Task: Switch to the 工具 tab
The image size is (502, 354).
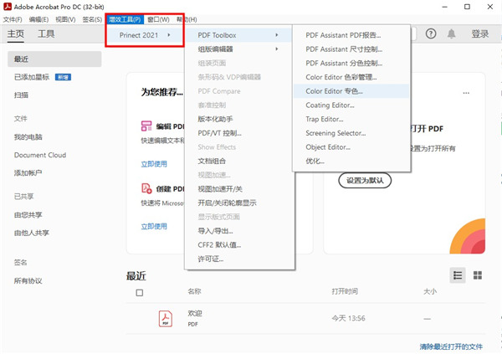Action: [46, 33]
